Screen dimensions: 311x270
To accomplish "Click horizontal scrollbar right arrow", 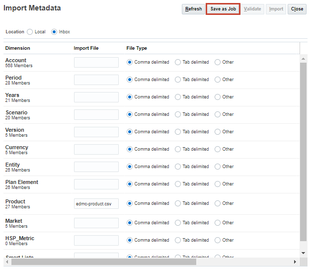I will 295,262.
